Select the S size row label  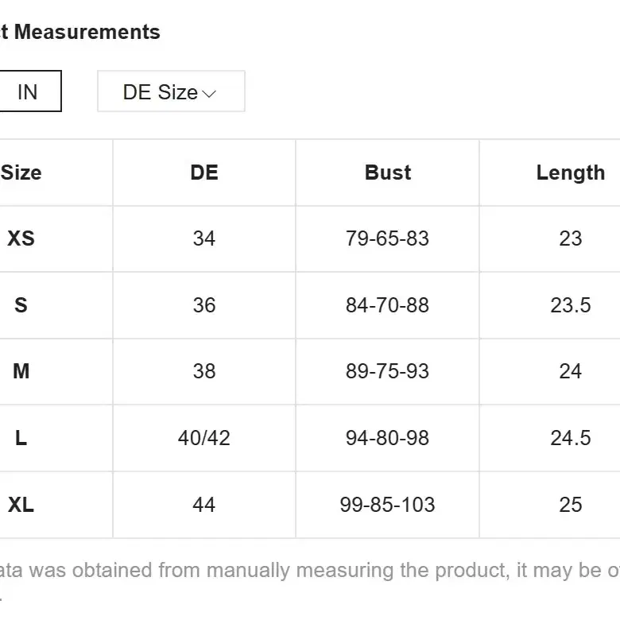21,305
